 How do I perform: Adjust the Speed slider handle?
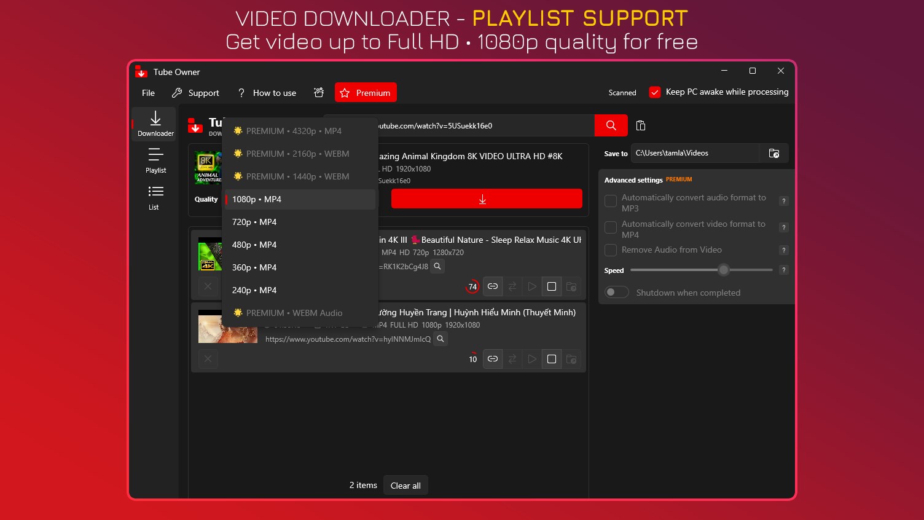tap(724, 270)
